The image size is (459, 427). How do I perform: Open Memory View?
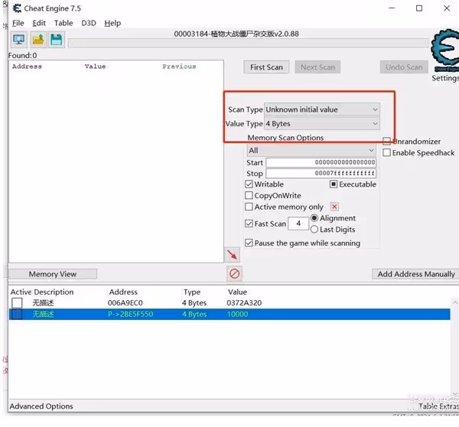click(53, 274)
